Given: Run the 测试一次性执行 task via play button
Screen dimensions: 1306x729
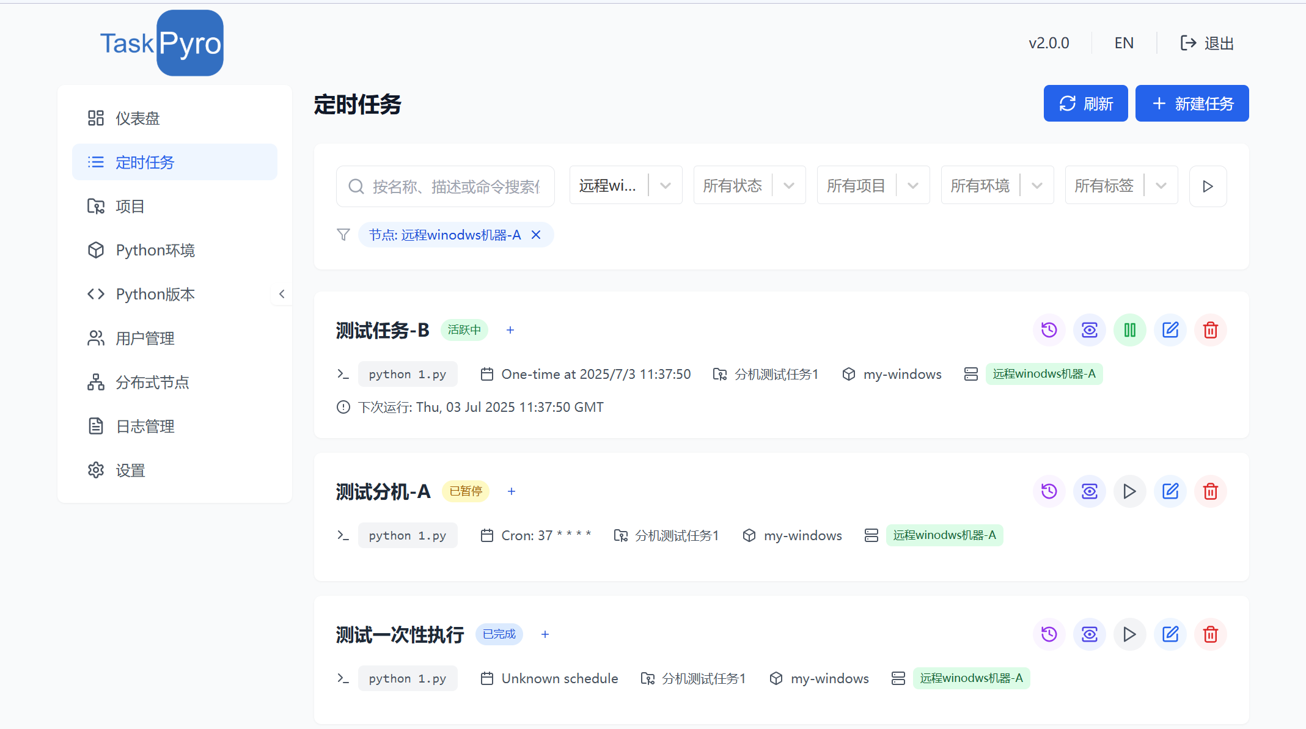Looking at the screenshot, I should coord(1129,634).
